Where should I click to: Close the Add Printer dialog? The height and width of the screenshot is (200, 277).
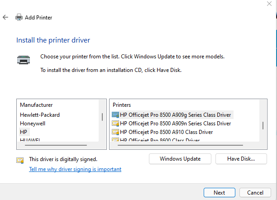point(269,4)
